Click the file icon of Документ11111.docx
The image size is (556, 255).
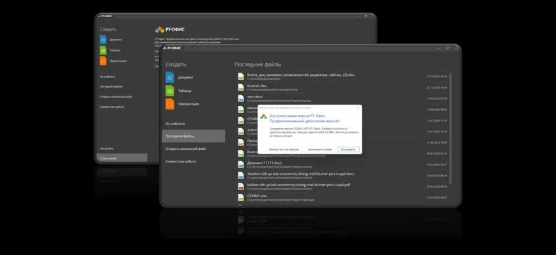[x=241, y=164]
